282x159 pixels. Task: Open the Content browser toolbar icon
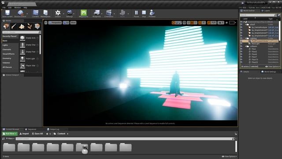pos(35,13)
